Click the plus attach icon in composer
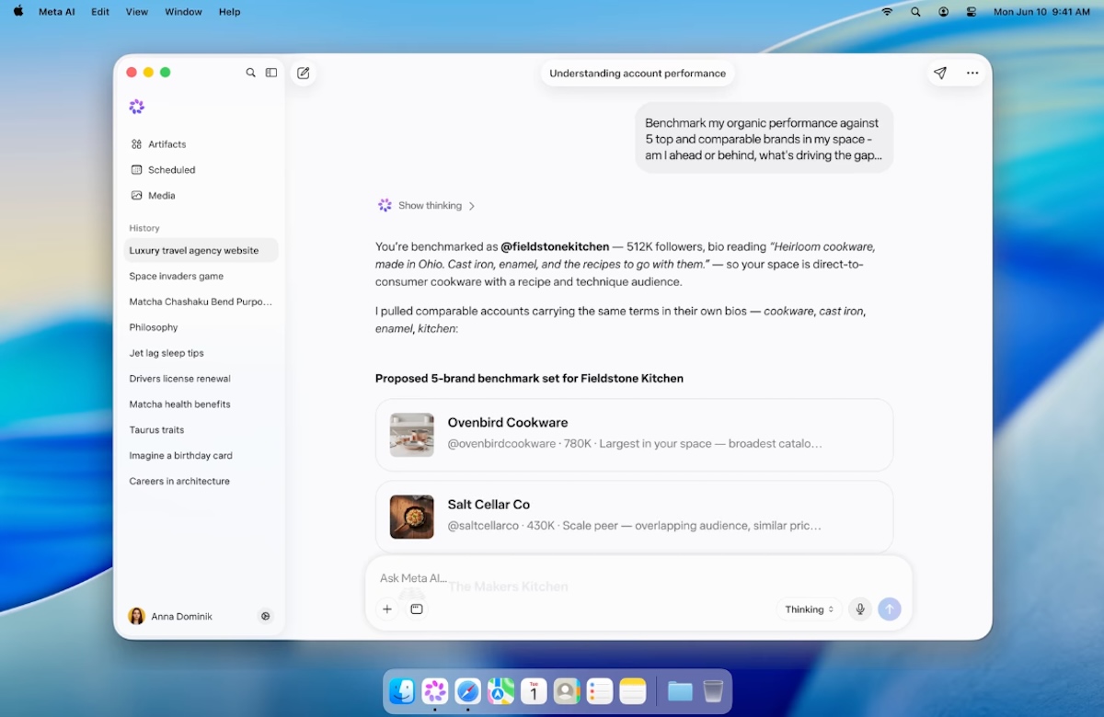The image size is (1104, 717). coord(387,609)
